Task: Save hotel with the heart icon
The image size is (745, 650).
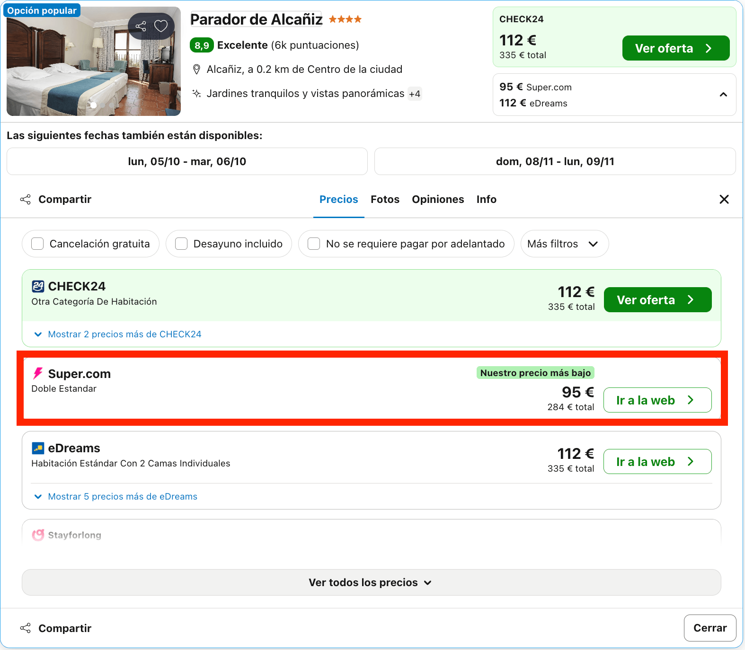Action: [x=161, y=26]
